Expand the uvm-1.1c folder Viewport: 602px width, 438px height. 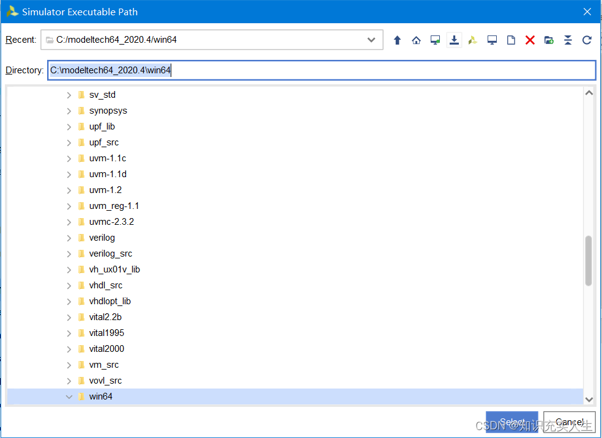point(69,159)
